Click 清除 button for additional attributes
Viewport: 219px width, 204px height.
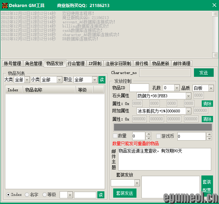click(207, 119)
